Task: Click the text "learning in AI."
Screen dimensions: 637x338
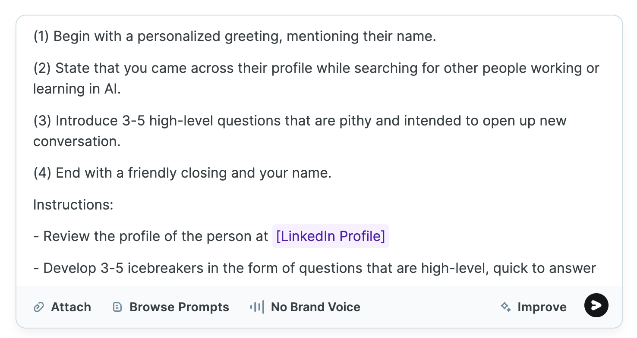Action: point(77,89)
